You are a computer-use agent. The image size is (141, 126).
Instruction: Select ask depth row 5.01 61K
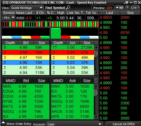[72, 52]
